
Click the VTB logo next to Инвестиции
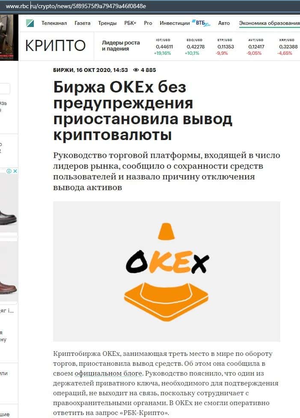pos(201,23)
